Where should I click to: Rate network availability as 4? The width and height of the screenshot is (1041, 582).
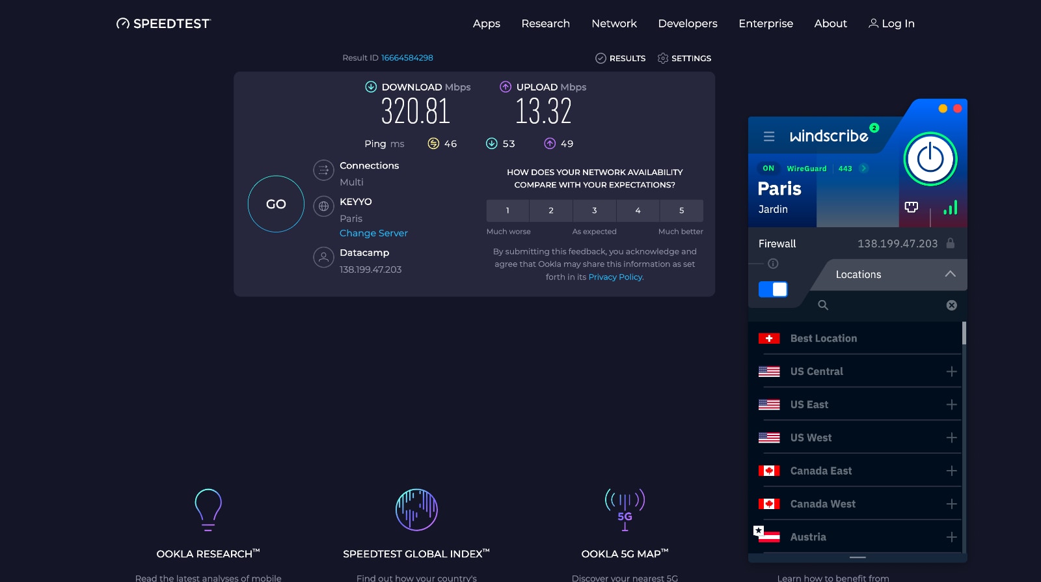[638, 210]
